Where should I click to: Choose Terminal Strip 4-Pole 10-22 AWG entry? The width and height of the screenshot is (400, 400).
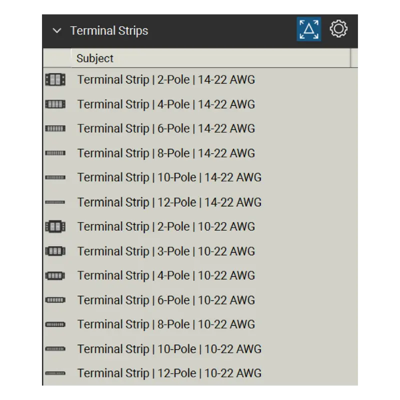pos(200,275)
